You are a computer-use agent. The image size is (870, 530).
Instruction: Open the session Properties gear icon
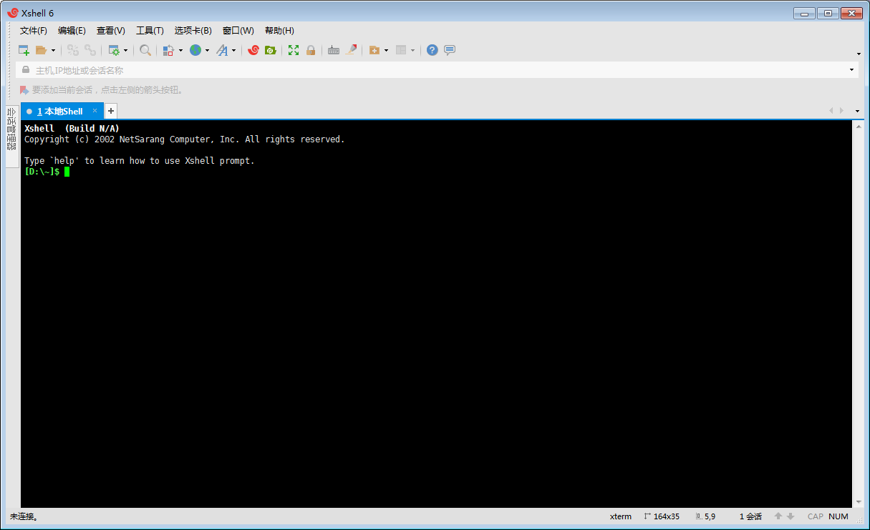(x=114, y=50)
